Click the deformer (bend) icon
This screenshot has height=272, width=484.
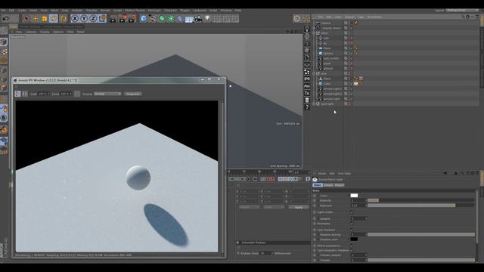(180, 19)
